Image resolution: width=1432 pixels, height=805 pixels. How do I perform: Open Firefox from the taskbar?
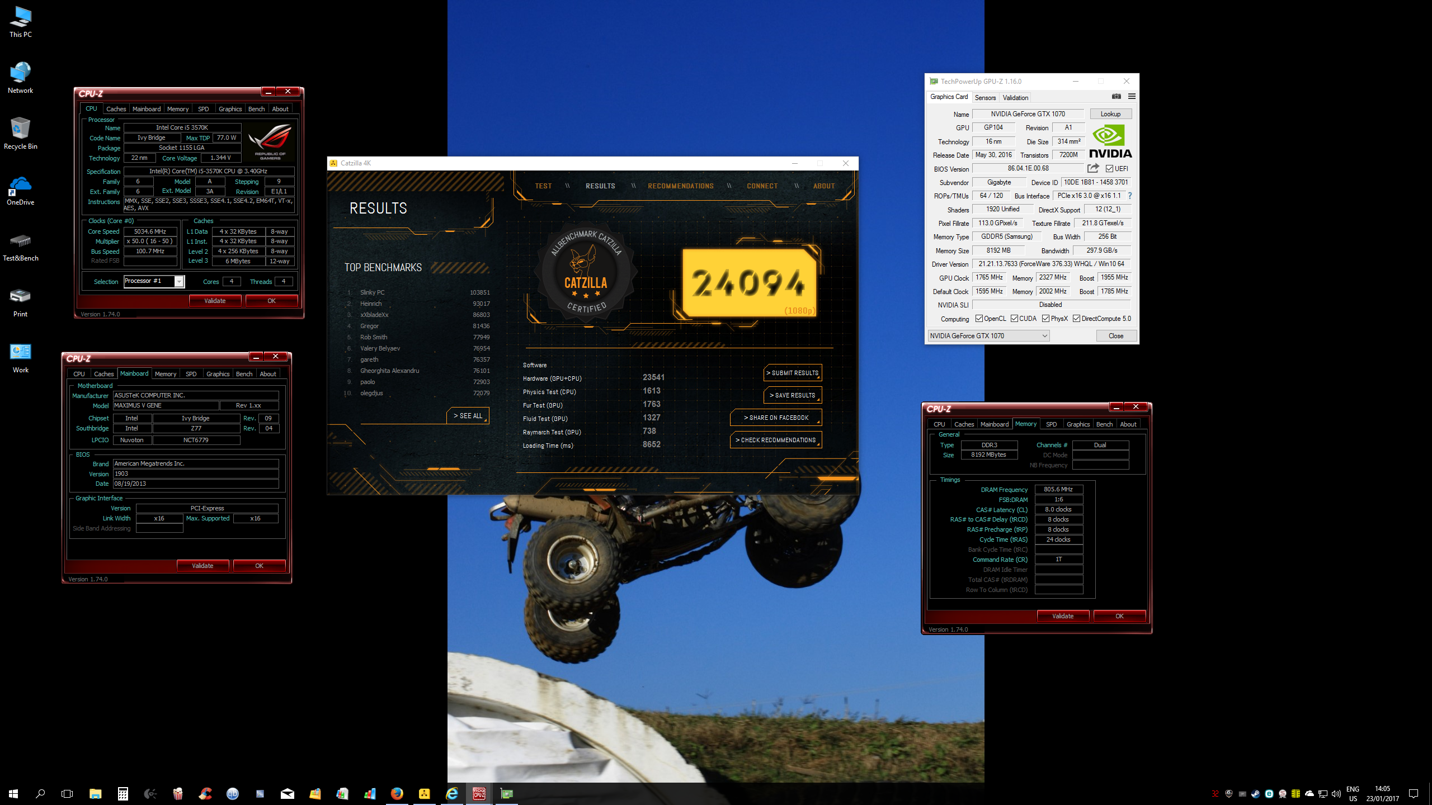pos(397,793)
